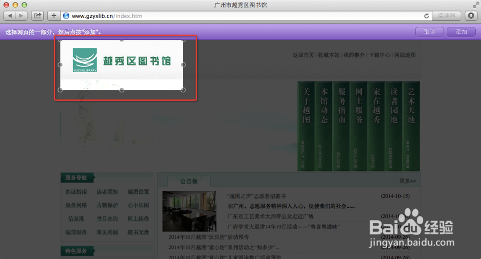481x259 pixels.
Task: Open the 2014年10月越图"玩具坊"活动预告 announcement
Action: click(209, 237)
